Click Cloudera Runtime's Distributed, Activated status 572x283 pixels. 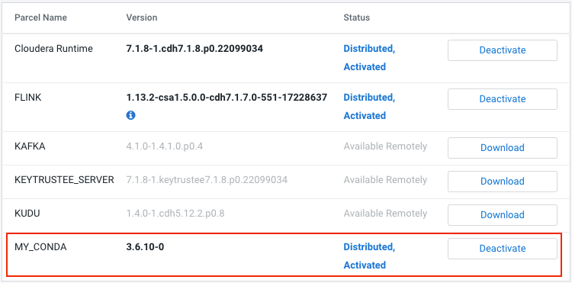[x=369, y=58]
